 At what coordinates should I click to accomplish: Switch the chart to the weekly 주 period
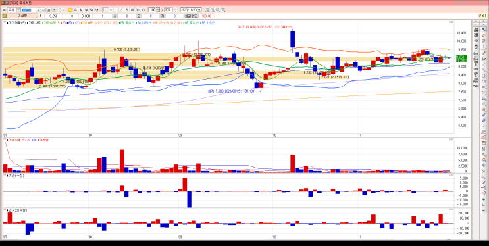point(76,10)
